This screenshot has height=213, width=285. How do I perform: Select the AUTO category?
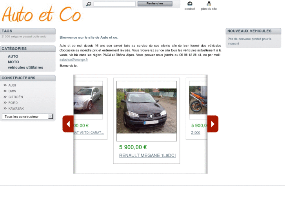13,57
